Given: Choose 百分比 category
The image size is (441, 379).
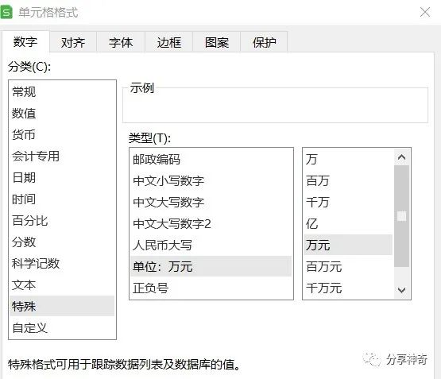Looking at the screenshot, I should 62,220.
